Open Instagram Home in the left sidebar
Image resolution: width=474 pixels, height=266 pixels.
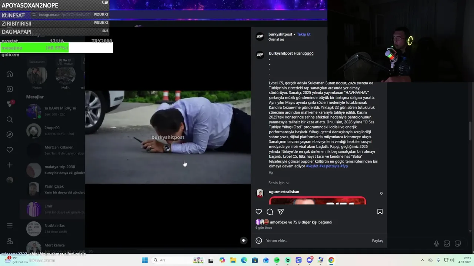10,74
